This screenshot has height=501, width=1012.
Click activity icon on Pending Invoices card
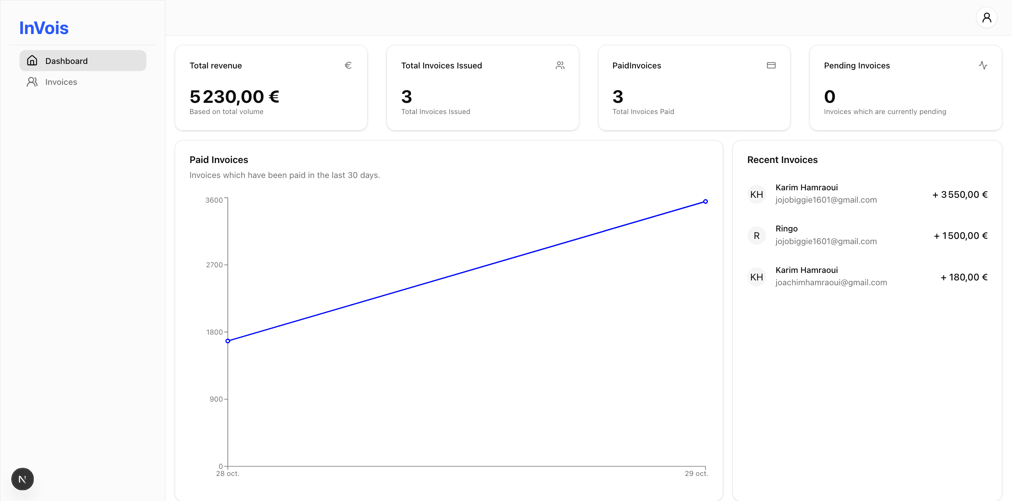(982, 65)
